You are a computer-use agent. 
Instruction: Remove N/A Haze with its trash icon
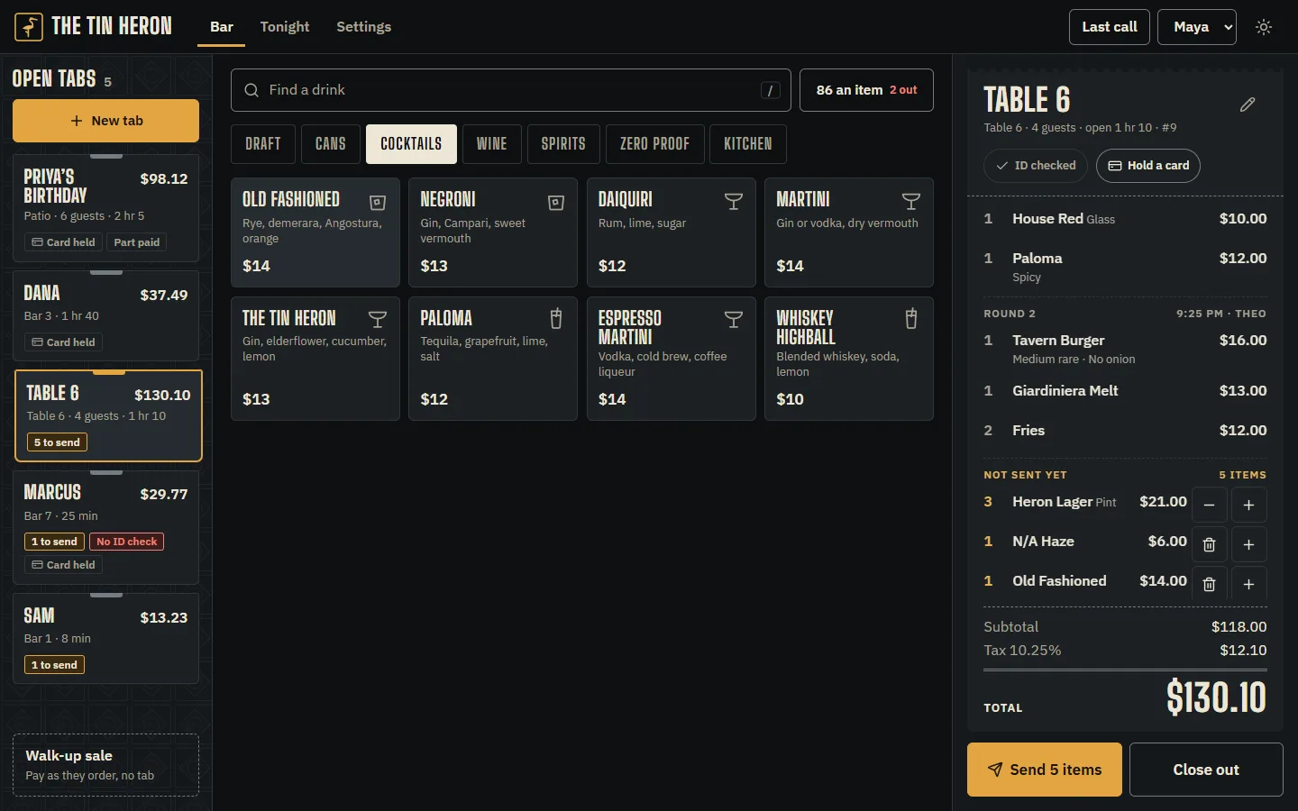[x=1210, y=544]
